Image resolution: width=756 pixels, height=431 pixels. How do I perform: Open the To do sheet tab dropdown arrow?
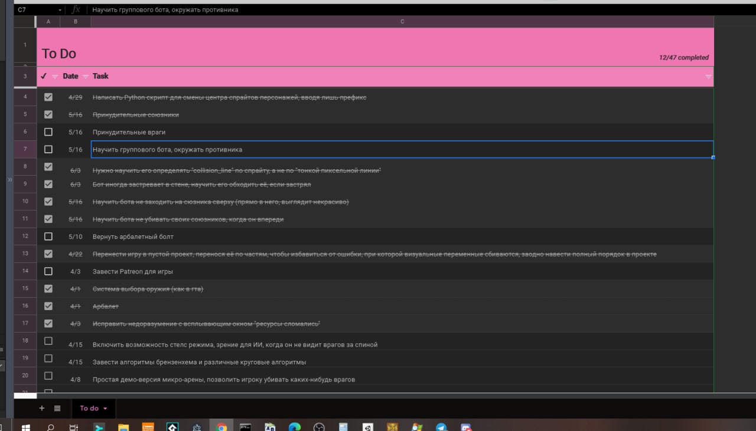tap(105, 409)
